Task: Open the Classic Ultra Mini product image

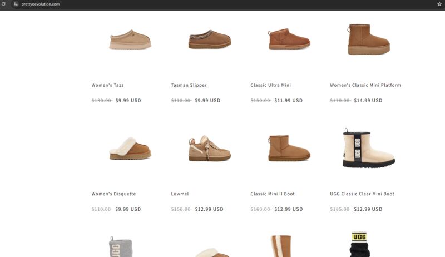Action: [x=289, y=39]
